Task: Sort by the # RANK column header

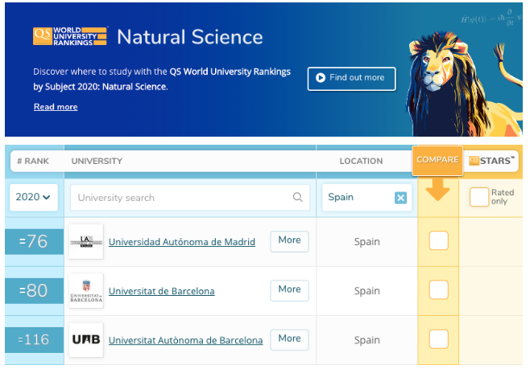Action: (x=33, y=162)
